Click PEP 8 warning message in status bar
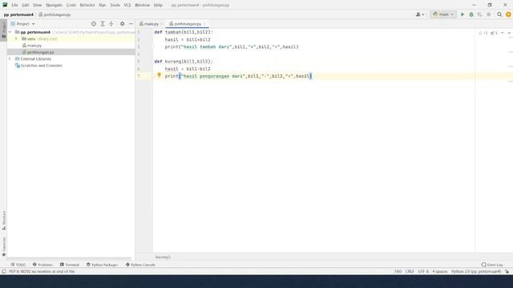Viewport: 513px width, 288px height. [42, 271]
